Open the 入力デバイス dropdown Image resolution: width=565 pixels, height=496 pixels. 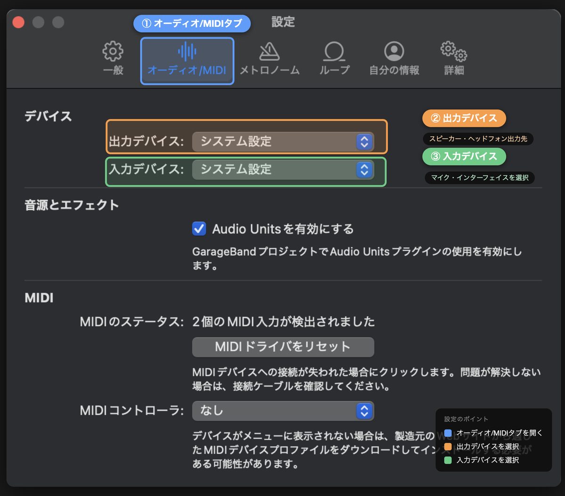283,170
